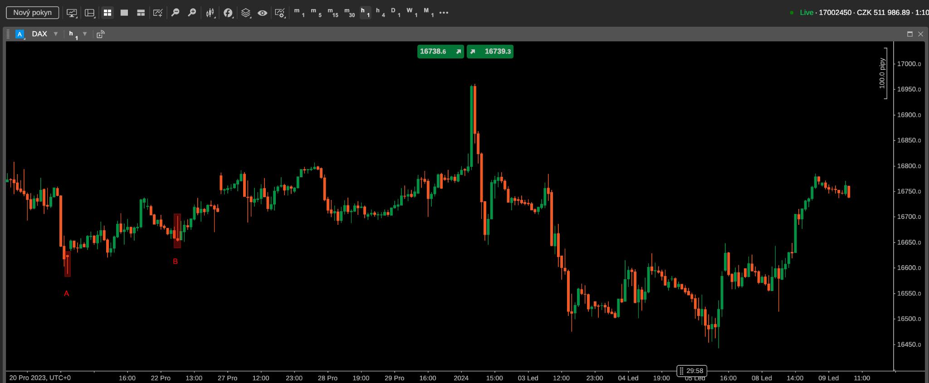Expand the chart h1 period dropdown
The image size is (929, 383).
tap(84, 34)
